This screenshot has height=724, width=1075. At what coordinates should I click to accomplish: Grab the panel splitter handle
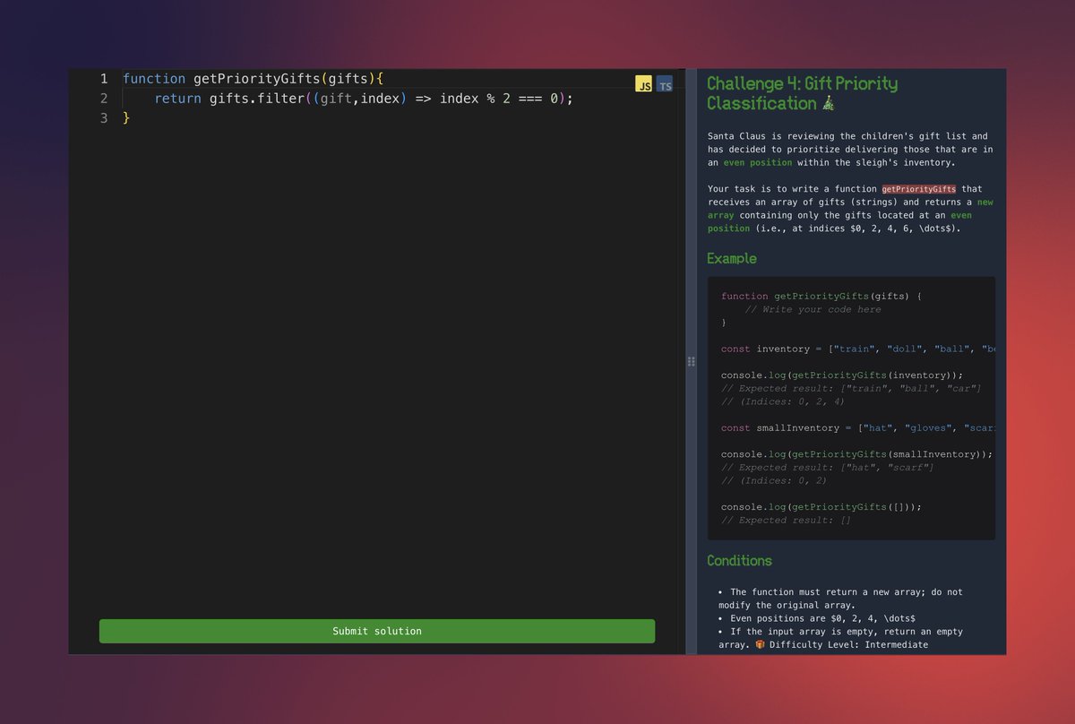[691, 361]
